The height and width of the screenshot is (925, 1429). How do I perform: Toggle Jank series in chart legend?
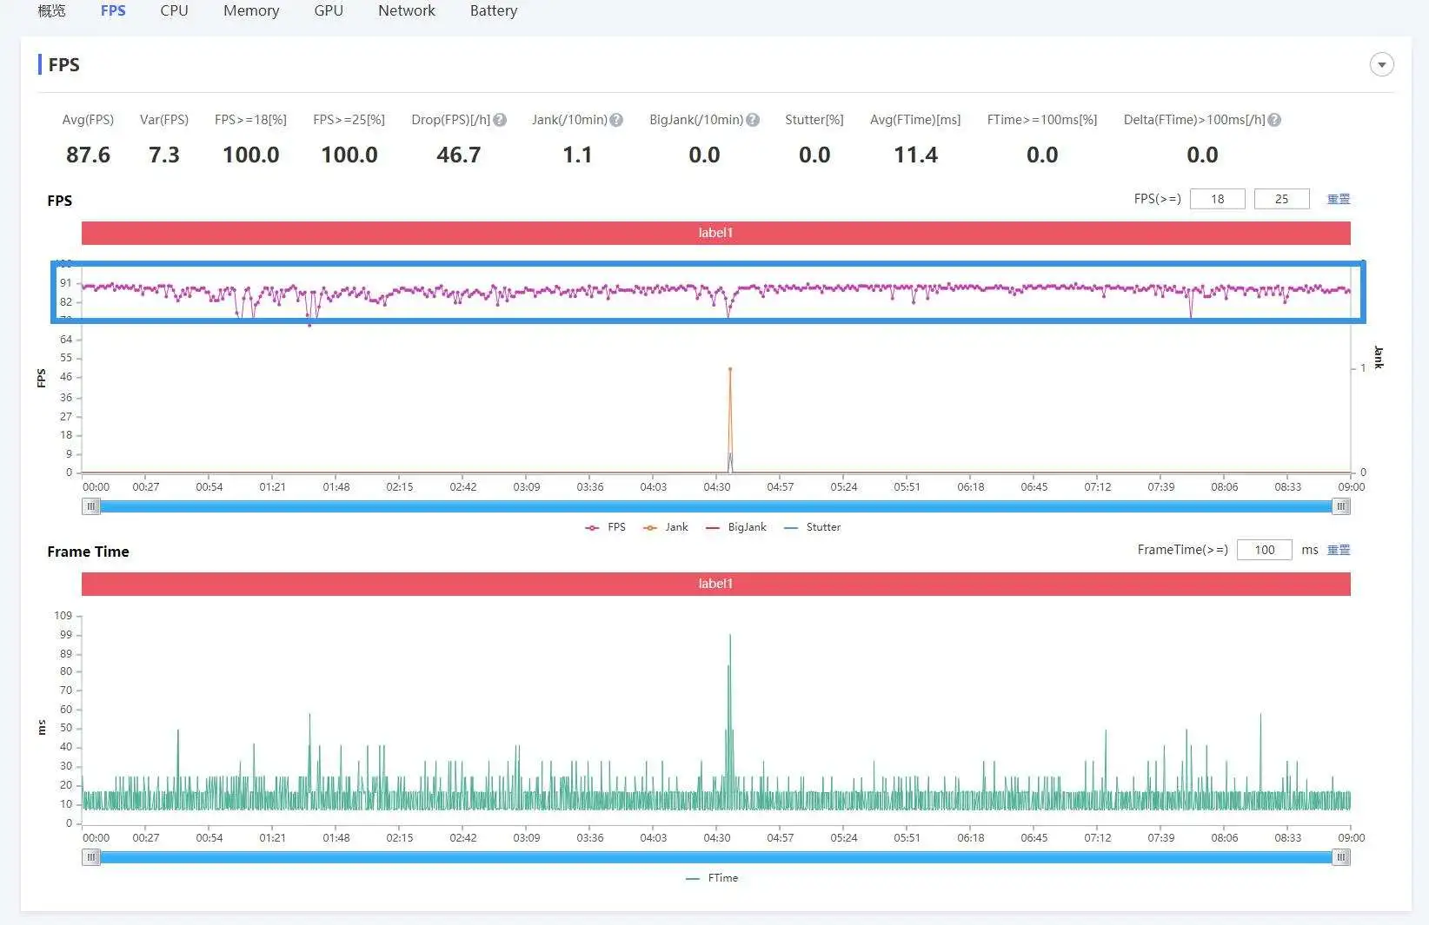666,527
